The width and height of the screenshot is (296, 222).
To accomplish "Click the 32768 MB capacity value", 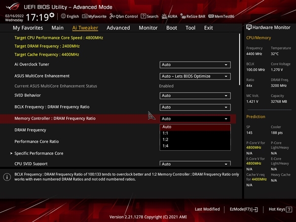I will coord(279,102).
